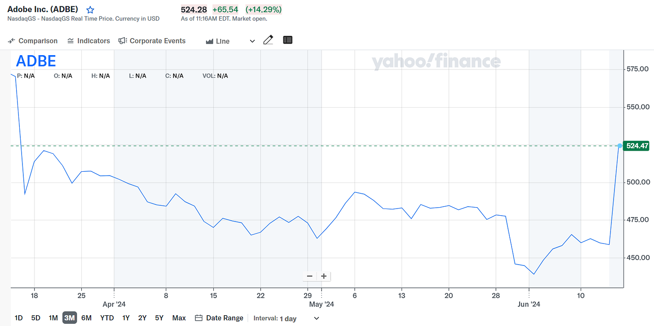Open the data table view icon
The width and height of the screenshot is (654, 326).
(288, 40)
